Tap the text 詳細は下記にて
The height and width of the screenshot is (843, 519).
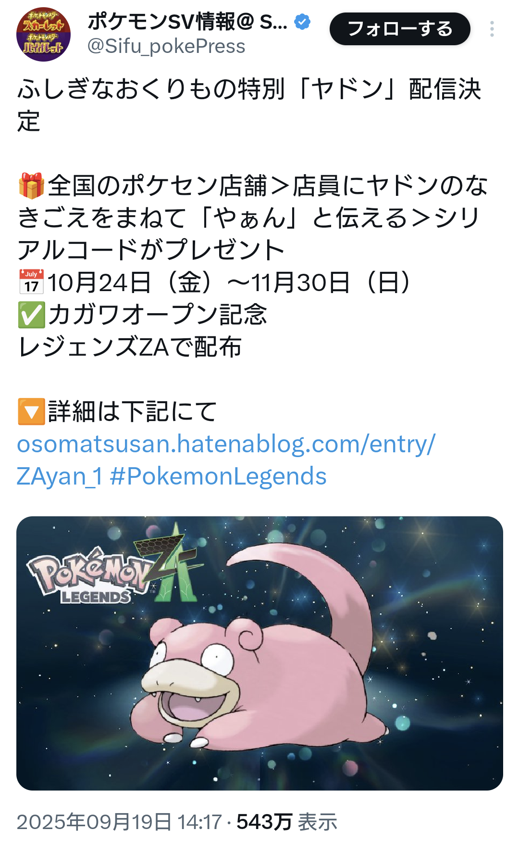pos(133,411)
